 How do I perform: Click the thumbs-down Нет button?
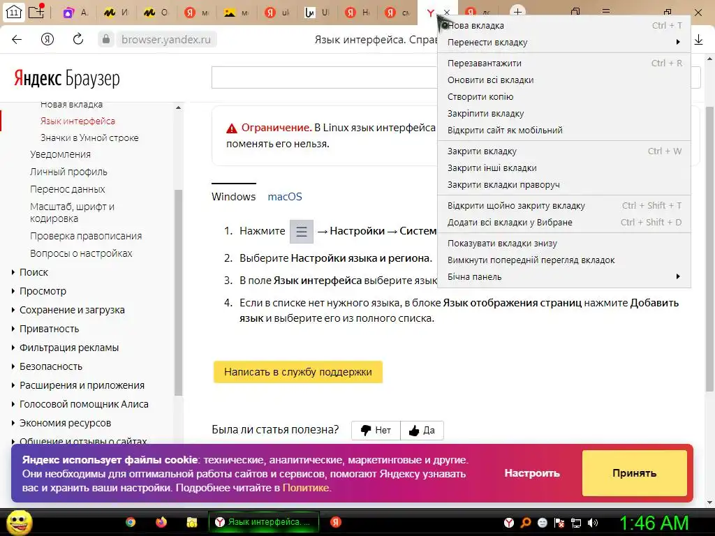(x=376, y=430)
